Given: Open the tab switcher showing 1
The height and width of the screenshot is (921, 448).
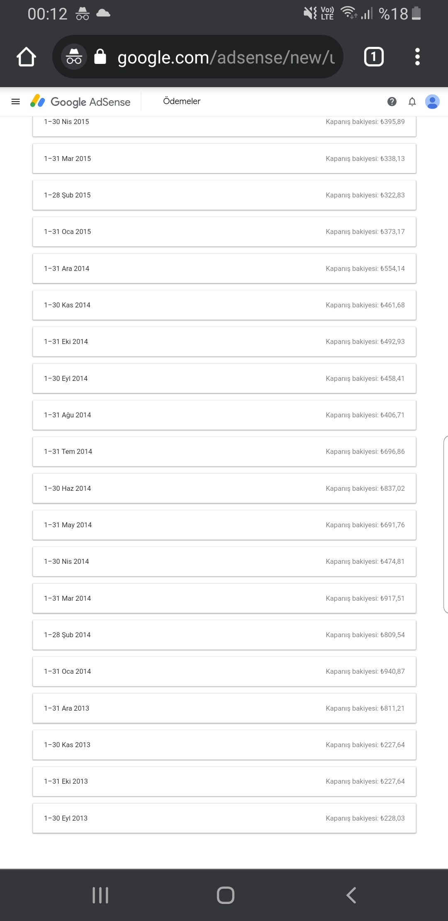Looking at the screenshot, I should 374,57.
